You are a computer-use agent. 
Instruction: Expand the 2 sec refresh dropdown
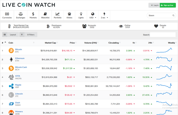pos(104,15)
